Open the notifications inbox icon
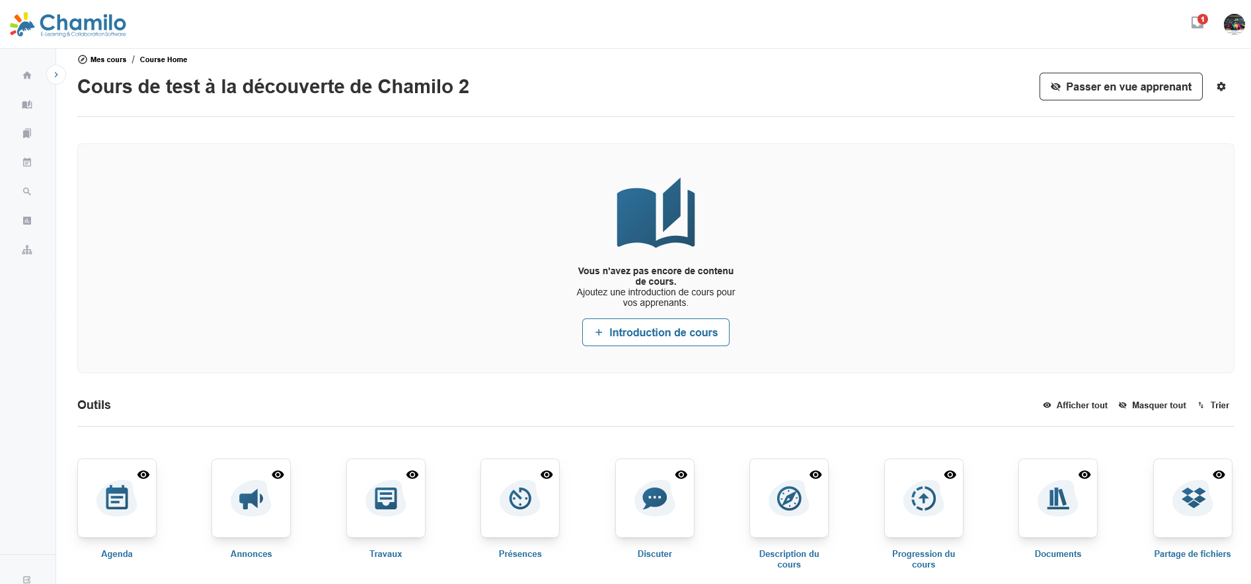Screen dimensions: 1251x584 1197,23
